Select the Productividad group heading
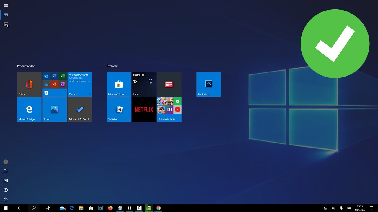This screenshot has width=378, height=212. [x=26, y=66]
